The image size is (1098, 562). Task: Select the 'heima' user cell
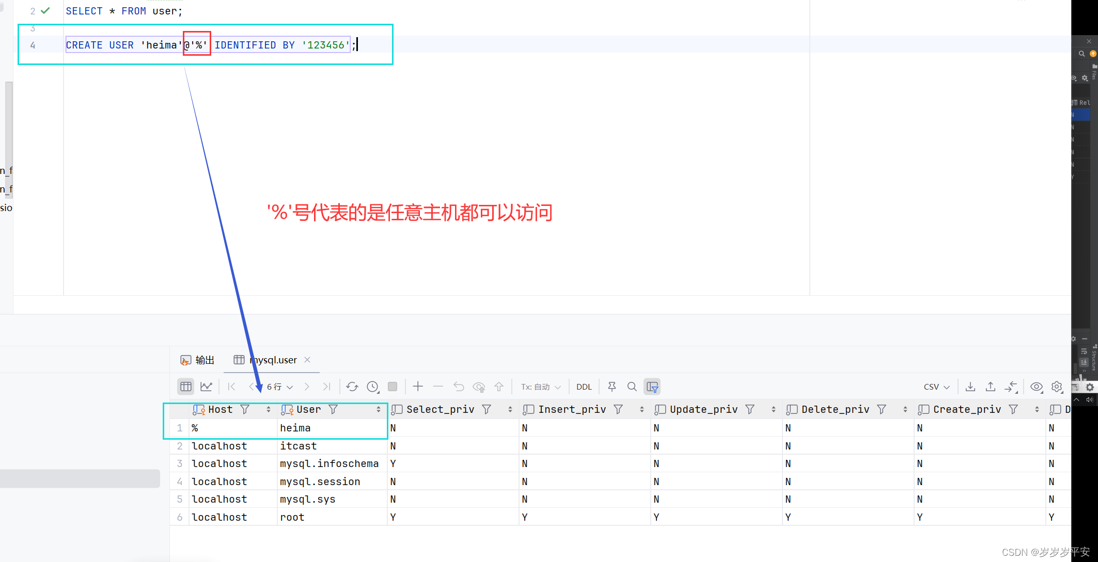(332, 428)
